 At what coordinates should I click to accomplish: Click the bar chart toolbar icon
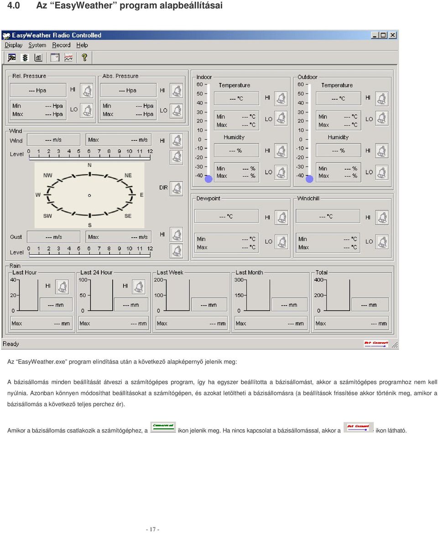[38, 57]
